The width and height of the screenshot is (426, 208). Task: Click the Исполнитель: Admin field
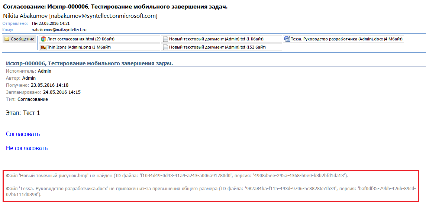pos(29,71)
